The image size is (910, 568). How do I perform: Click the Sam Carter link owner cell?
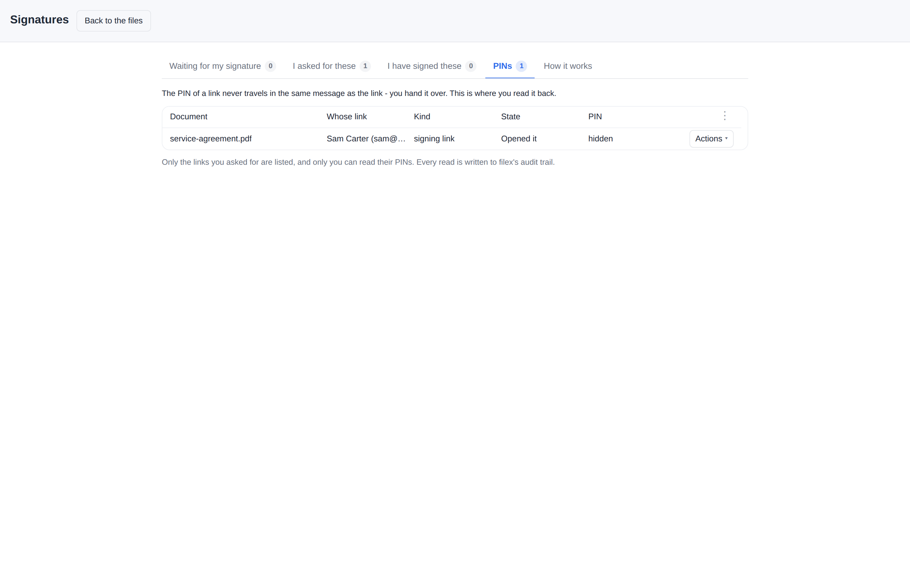[x=366, y=139]
